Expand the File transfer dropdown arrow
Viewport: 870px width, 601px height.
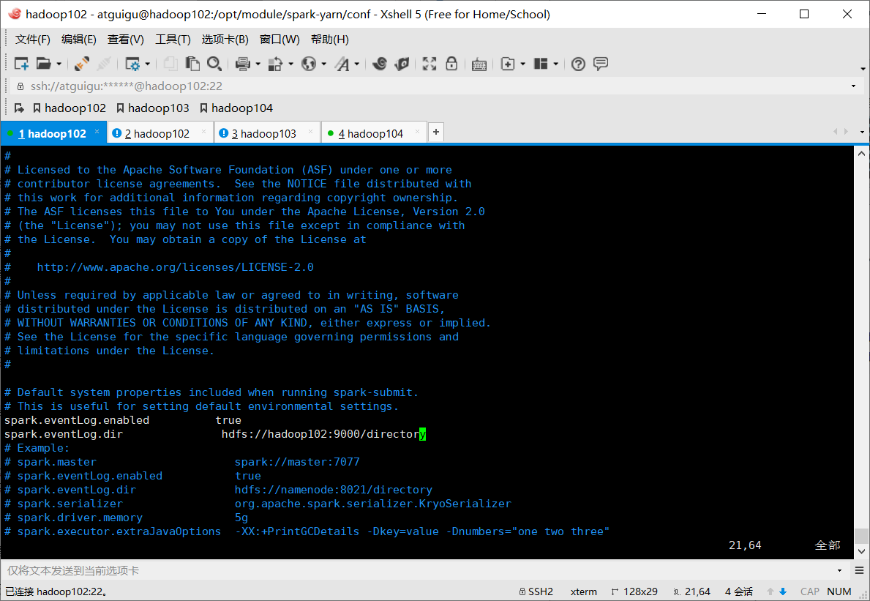(x=290, y=64)
